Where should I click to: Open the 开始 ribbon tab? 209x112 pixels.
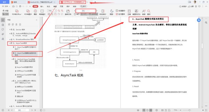click(35, 6)
